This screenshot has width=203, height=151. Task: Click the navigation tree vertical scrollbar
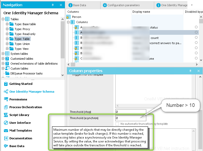pos(62,40)
